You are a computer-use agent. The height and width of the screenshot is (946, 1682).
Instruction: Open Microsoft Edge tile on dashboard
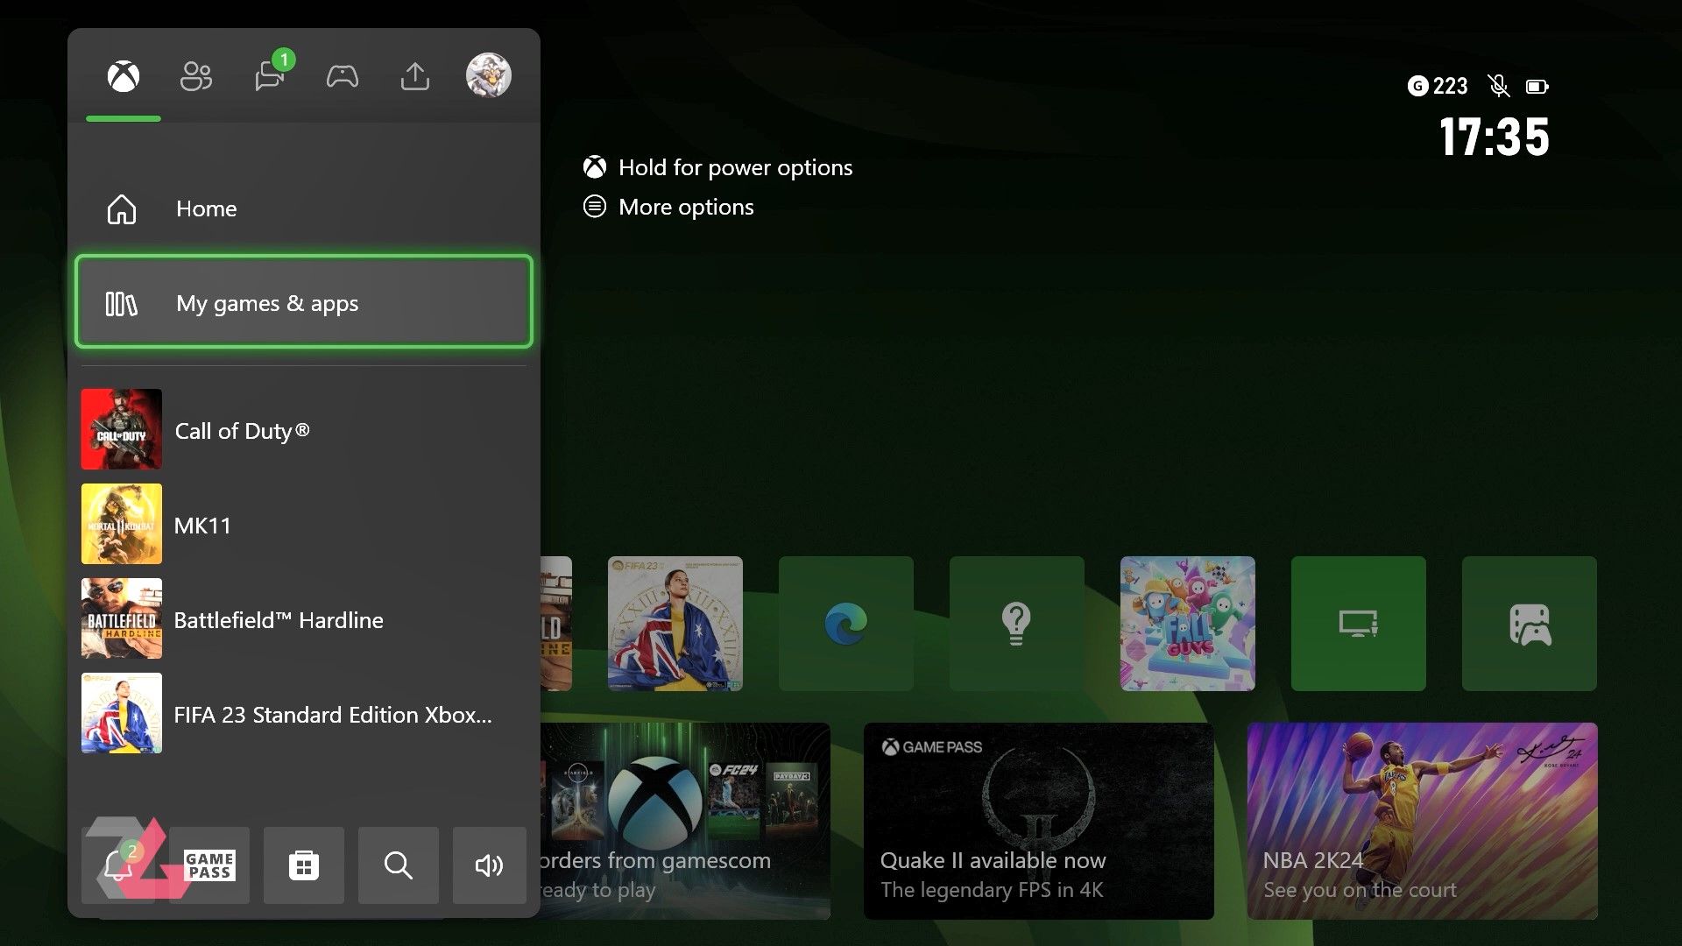(x=845, y=624)
